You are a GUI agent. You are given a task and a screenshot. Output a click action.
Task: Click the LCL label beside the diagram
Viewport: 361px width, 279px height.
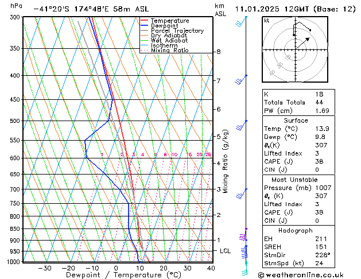click(x=225, y=251)
